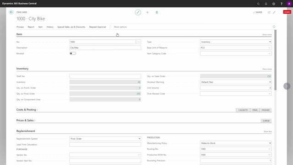Open Over-Receipt Code dropdown
The height and width of the screenshot is (165, 293).
tap(269, 93)
